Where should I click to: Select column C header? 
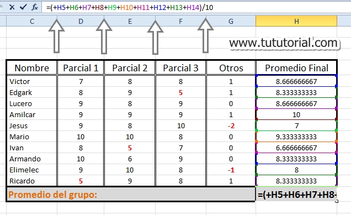(32, 22)
